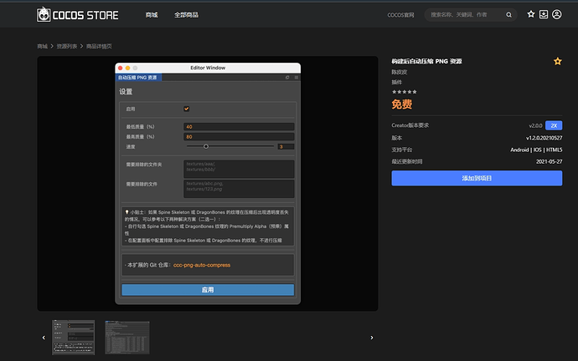Viewport: 578px width, 361px height.
Task: Click version text v1.2.0.20210527
Action: click(x=544, y=138)
